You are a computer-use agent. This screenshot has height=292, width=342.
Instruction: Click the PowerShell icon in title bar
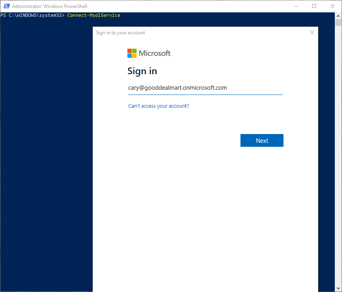pyautogui.click(x=6, y=6)
